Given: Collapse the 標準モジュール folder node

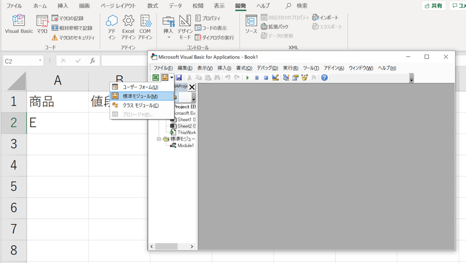Looking at the screenshot, I should click(159, 139).
